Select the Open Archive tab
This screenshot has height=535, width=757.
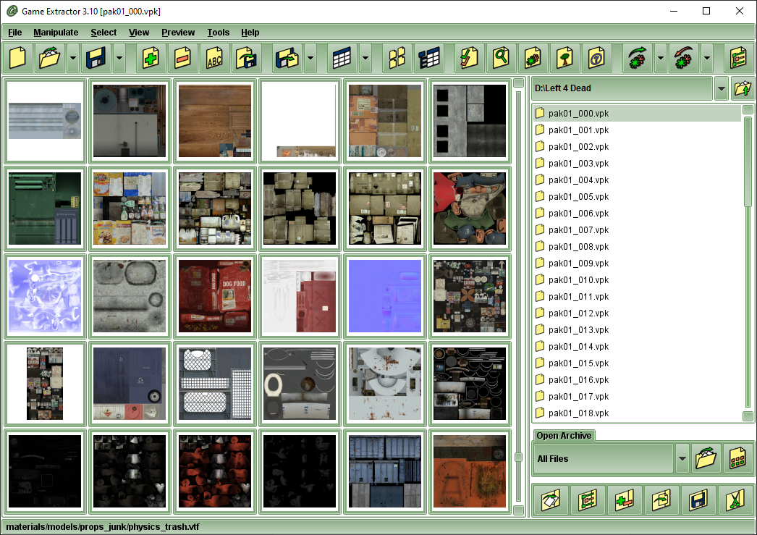point(564,435)
